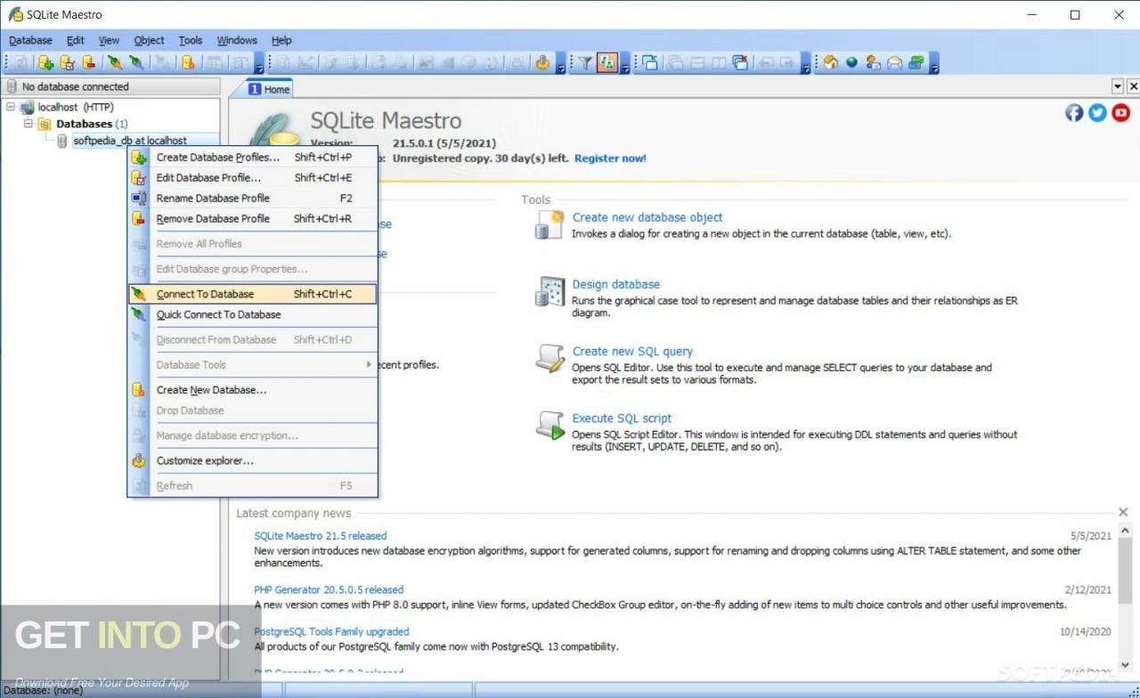Viewport: 1140px width, 698px height.
Task: Choose Connect To Database in context menu
Action: pyautogui.click(x=253, y=294)
